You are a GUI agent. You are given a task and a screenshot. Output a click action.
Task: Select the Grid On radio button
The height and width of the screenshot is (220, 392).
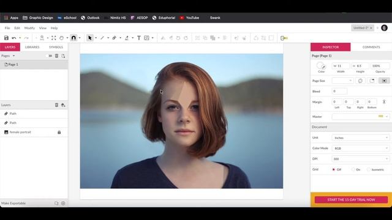[353, 169]
